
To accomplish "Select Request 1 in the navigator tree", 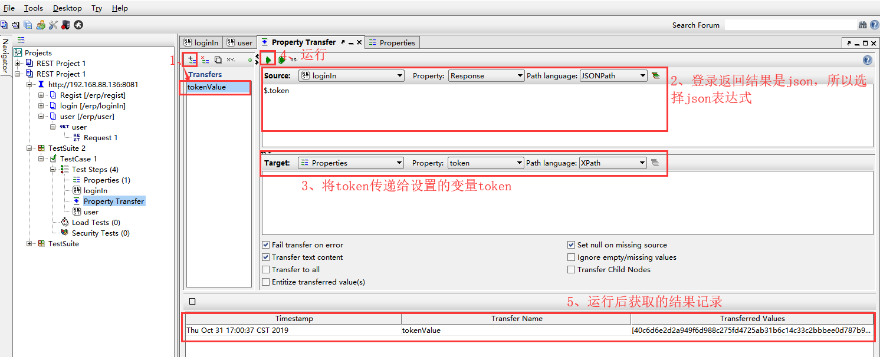I will 100,138.
